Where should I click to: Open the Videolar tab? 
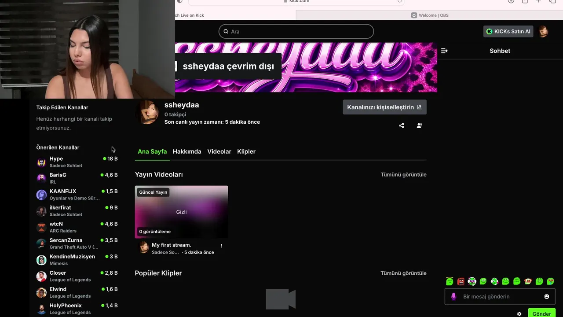(x=219, y=151)
